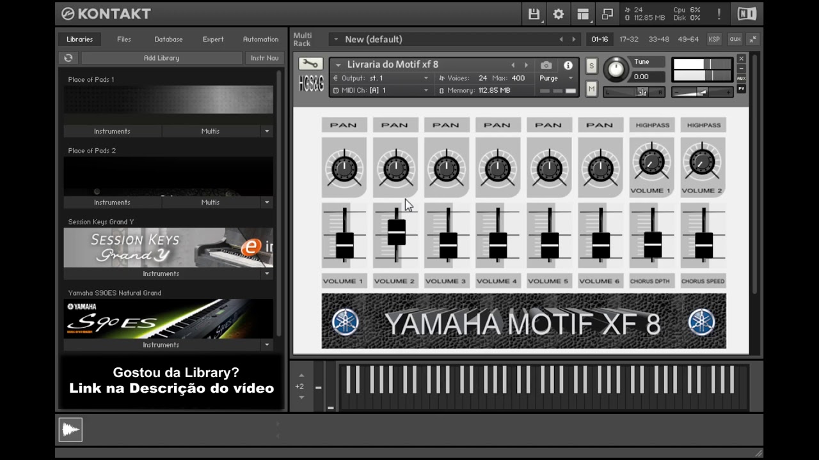Screen dimensions: 819x460
Task: Open instrument edit mode wrench icon
Action: (x=311, y=64)
